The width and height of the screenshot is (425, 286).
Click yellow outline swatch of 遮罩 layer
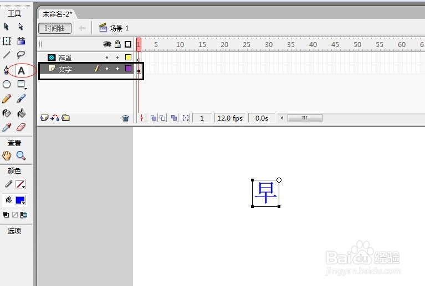point(128,57)
